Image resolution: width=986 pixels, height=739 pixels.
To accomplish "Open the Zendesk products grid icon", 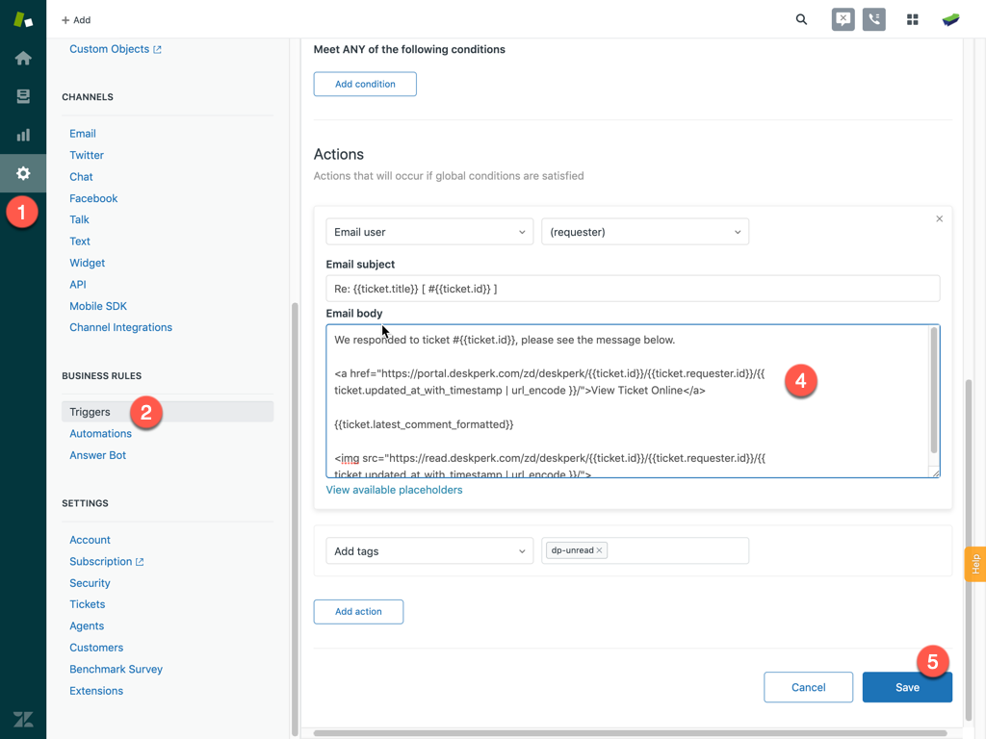I will point(912,19).
